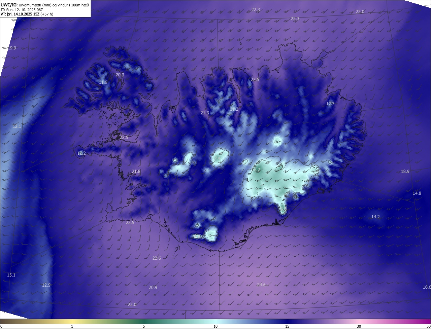Click the 21.8 value label
The image size is (431, 329).
tap(136, 171)
